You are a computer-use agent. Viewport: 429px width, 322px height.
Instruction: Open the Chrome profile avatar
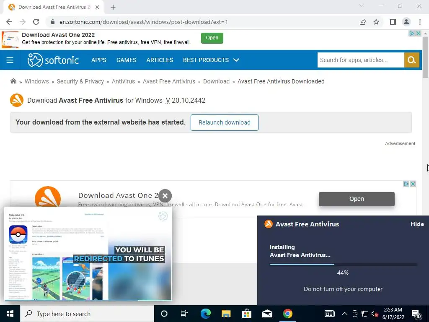[x=406, y=22]
